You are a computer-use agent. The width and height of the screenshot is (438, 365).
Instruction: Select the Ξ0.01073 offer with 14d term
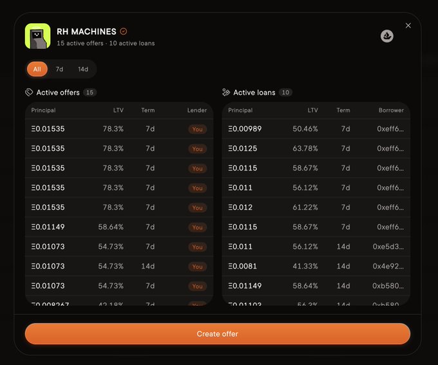119,266
